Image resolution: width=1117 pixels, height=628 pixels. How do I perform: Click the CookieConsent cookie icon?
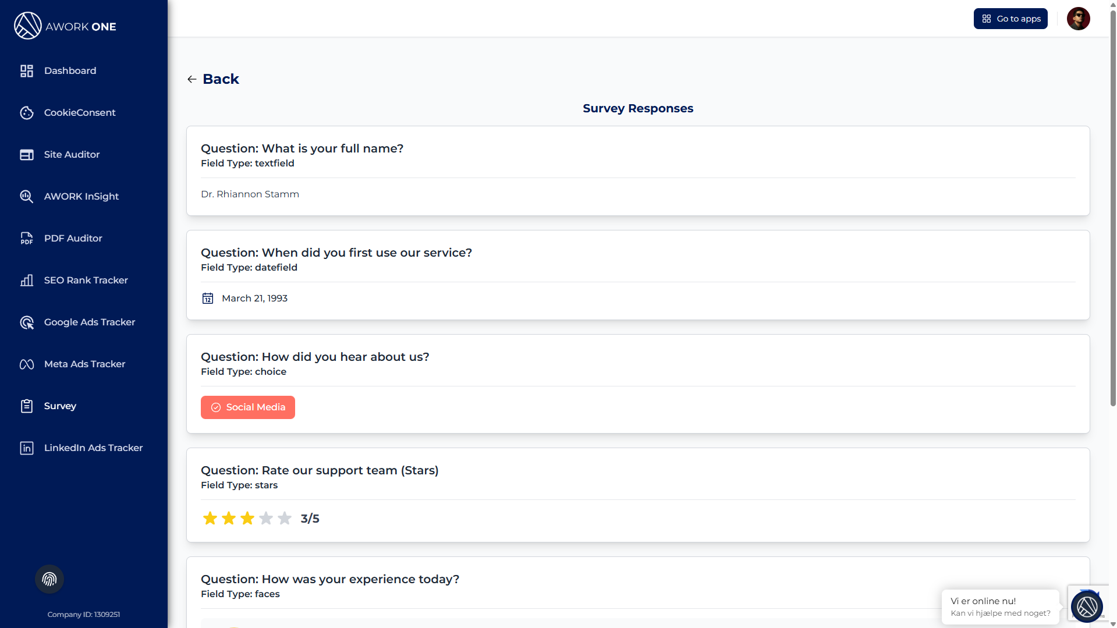point(27,113)
